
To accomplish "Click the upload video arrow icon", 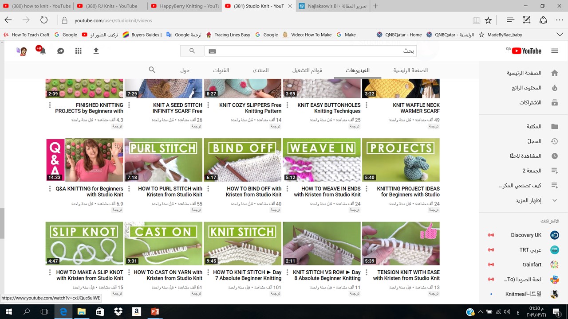I will 96,51.
